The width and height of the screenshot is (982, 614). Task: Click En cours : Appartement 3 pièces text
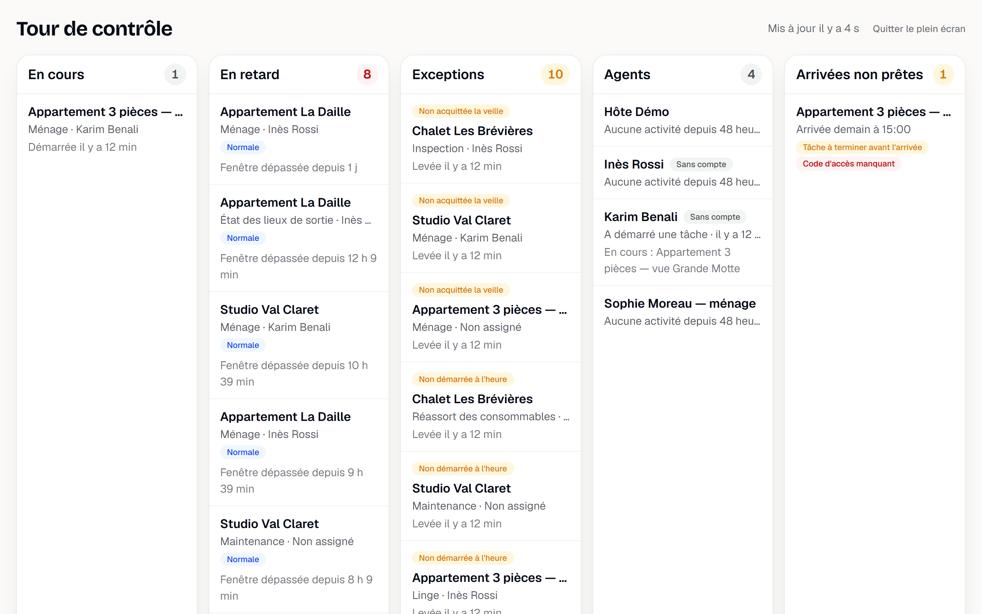(672, 260)
